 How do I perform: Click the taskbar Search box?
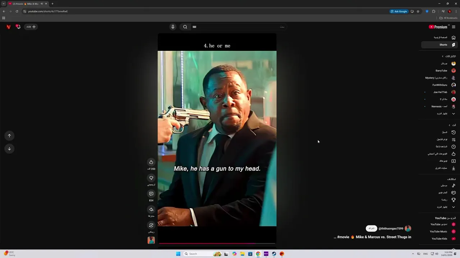point(203,254)
